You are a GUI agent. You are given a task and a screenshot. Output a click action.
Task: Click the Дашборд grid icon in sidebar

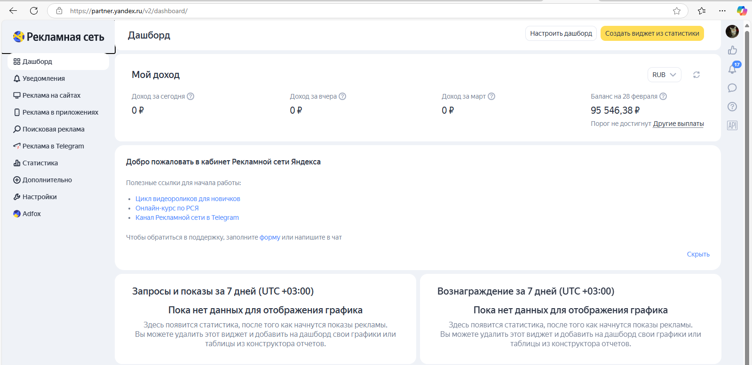17,62
